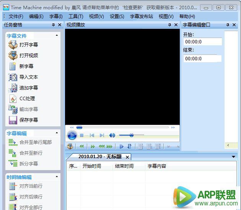Collapse the 字幕文件 section
Screen dimensions: 241x210
pos(57,35)
